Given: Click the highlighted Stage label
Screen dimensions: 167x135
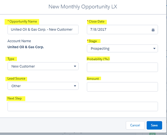Looking at the screenshot, I should pos(92,41).
